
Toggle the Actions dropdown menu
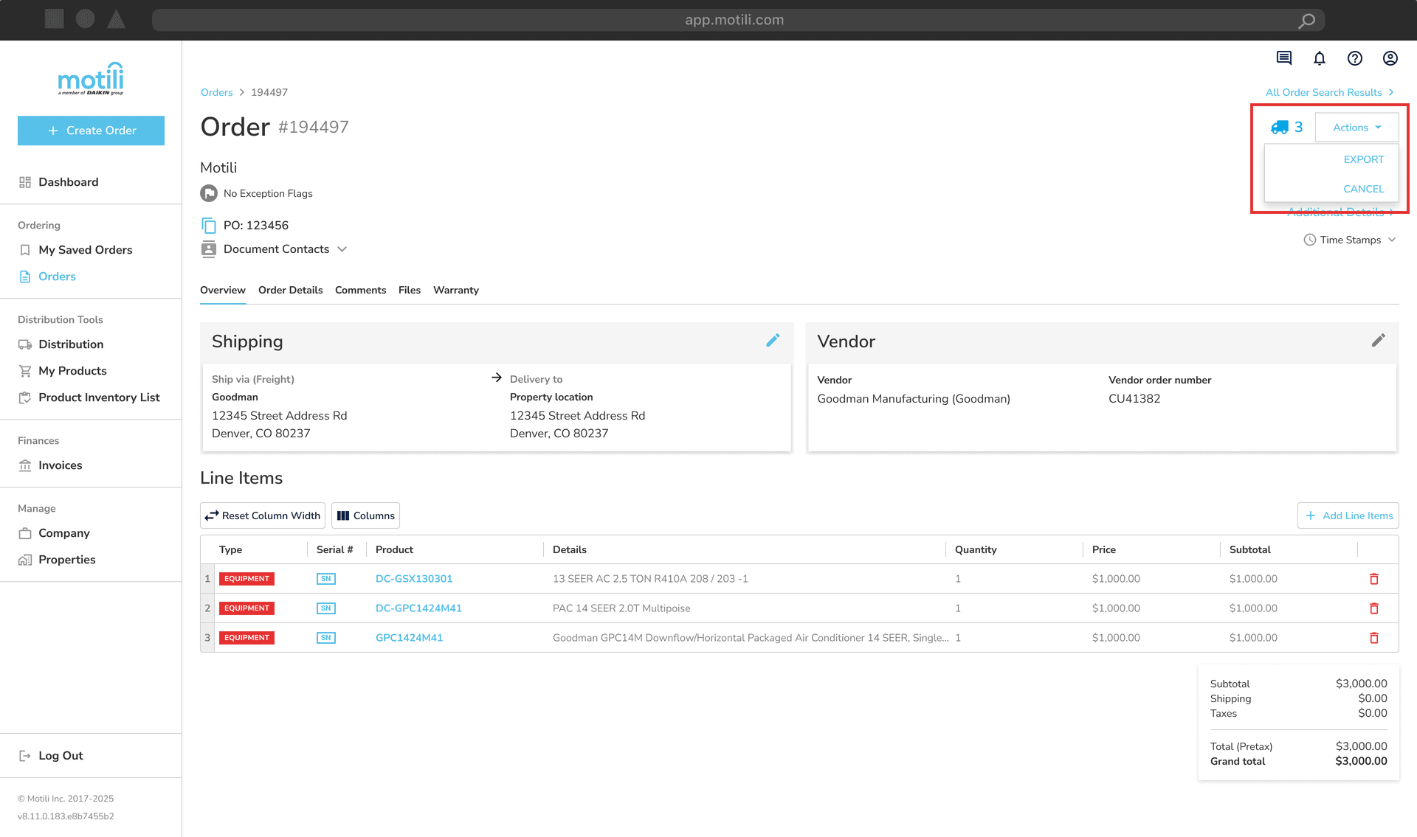click(x=1356, y=128)
